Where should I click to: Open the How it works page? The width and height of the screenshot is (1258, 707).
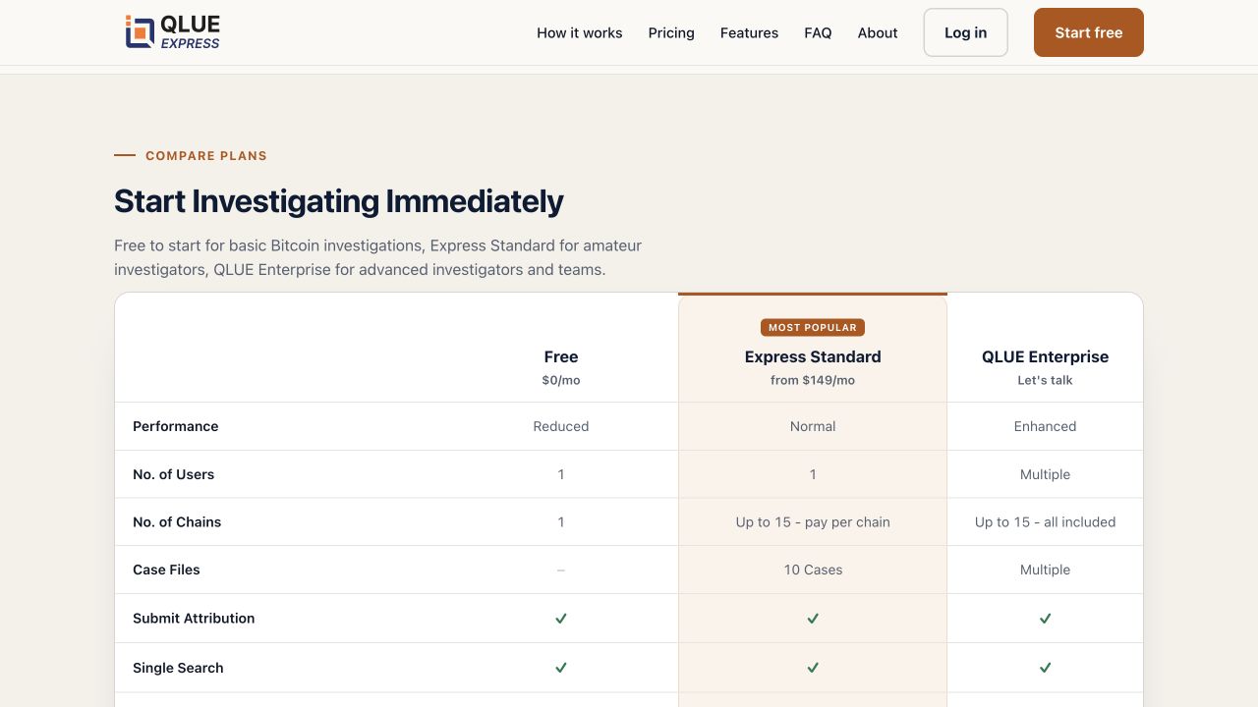(580, 32)
